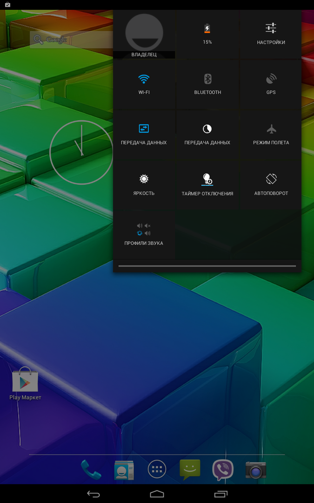Screen dimensions: 314x503
Task: Launch the Play Маркет app
Action: pyautogui.click(x=25, y=384)
